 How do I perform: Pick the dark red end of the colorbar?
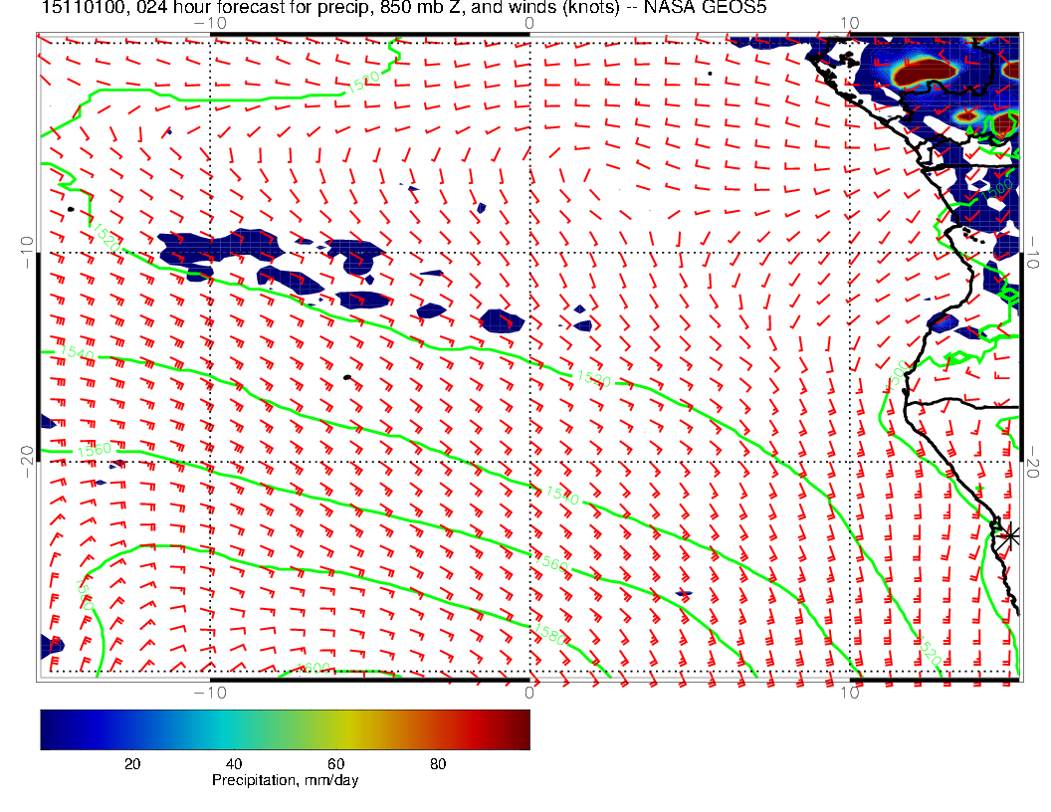(520, 728)
